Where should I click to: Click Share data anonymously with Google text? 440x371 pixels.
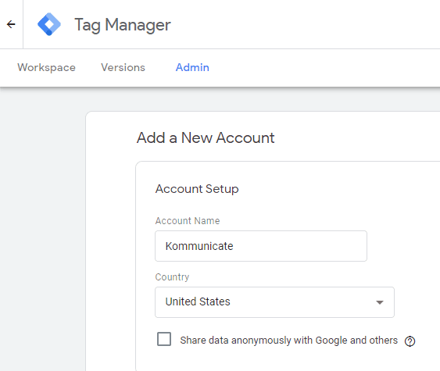tap(288, 341)
